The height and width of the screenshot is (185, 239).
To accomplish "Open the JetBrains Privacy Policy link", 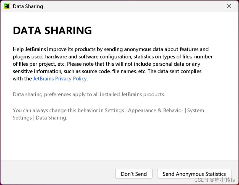I will click(x=60, y=79).
